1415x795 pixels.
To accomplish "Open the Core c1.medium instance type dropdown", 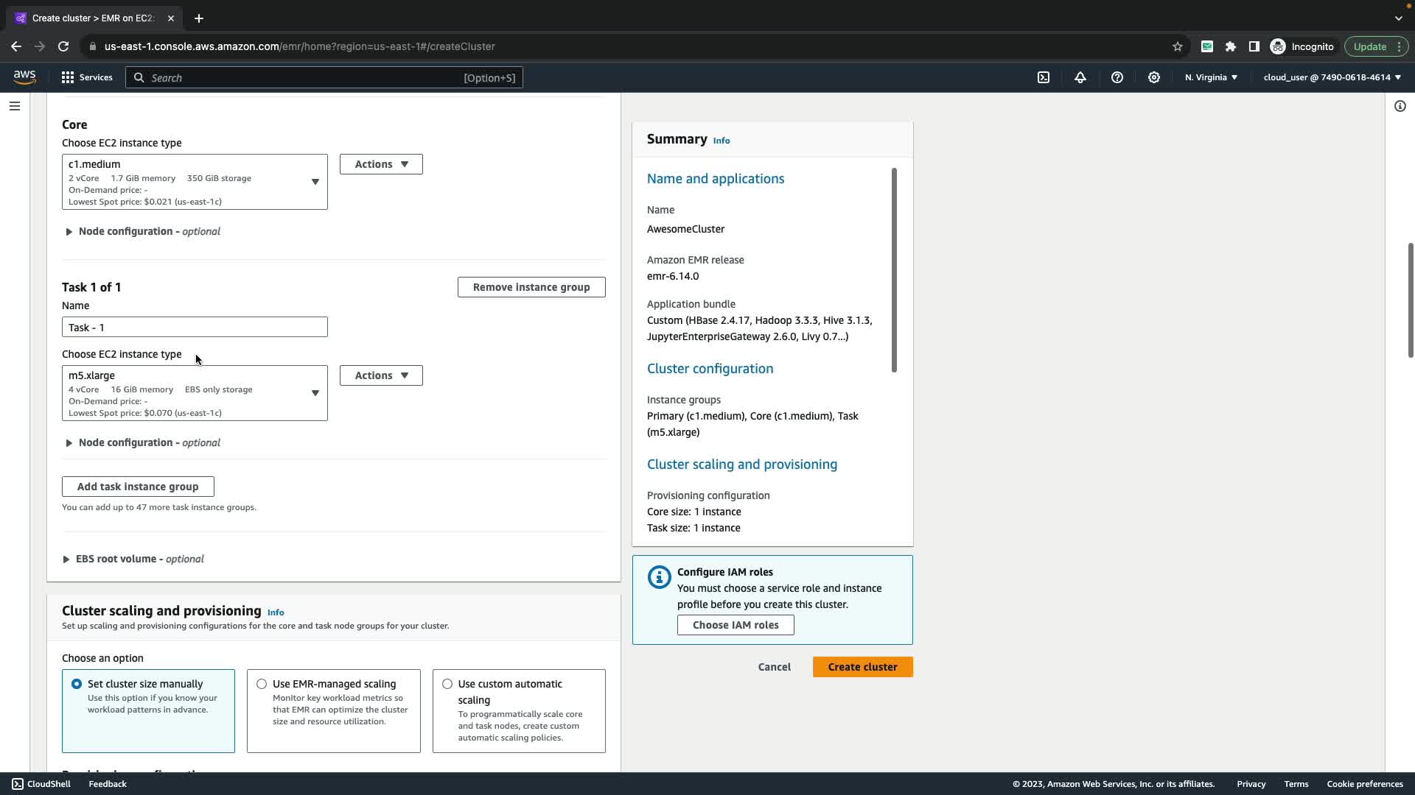I will pyautogui.click(x=195, y=182).
